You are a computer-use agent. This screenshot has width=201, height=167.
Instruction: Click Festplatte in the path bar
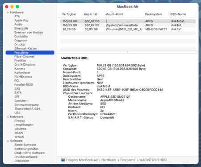(128, 160)
